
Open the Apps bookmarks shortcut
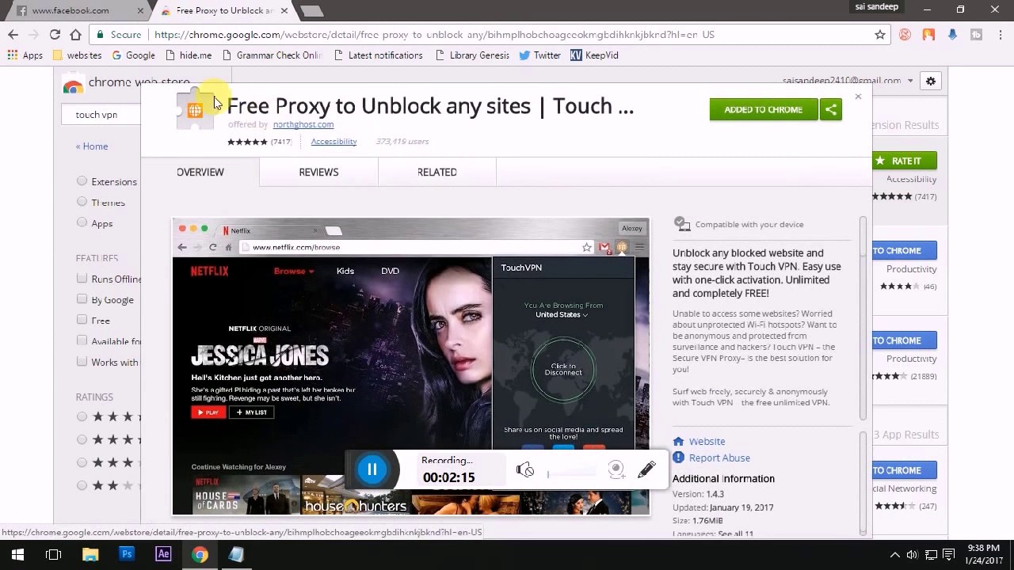point(25,55)
